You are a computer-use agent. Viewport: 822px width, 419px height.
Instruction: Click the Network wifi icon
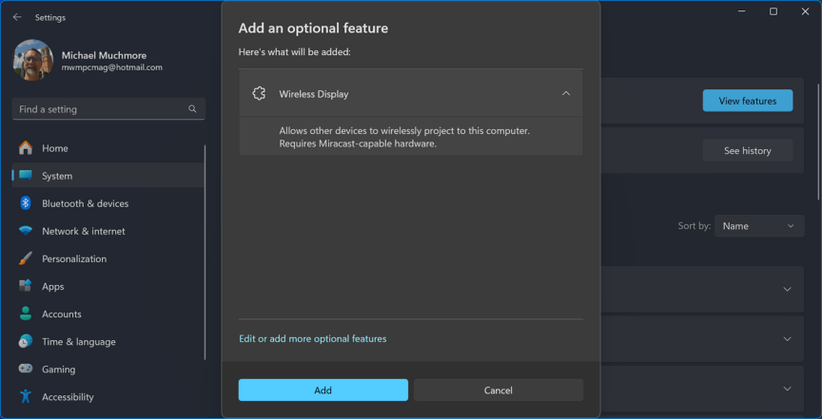[x=25, y=231]
